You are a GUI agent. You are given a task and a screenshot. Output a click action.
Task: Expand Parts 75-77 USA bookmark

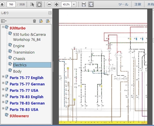3,89
